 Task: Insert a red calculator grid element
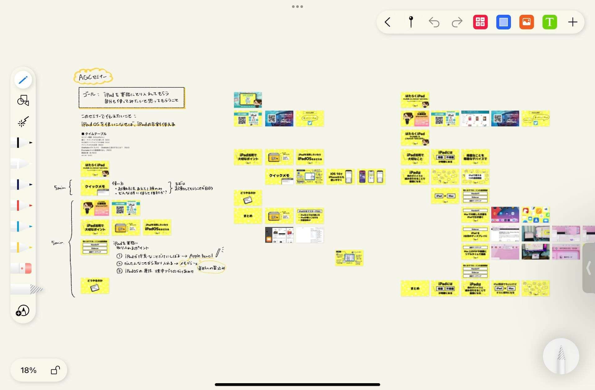click(x=480, y=22)
